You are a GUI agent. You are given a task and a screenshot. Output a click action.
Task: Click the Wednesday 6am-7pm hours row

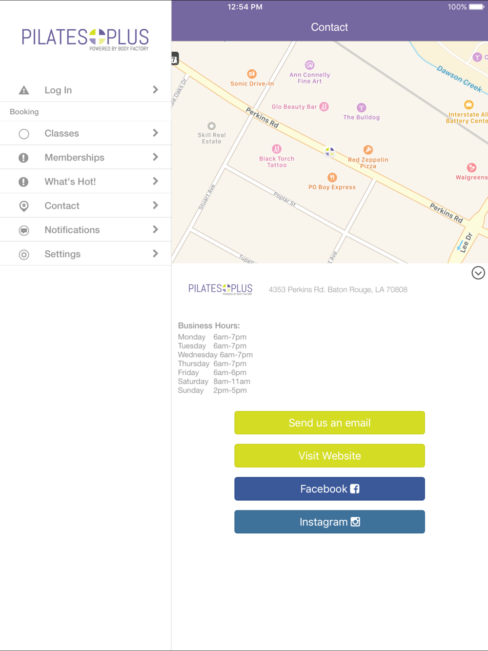[x=215, y=355]
